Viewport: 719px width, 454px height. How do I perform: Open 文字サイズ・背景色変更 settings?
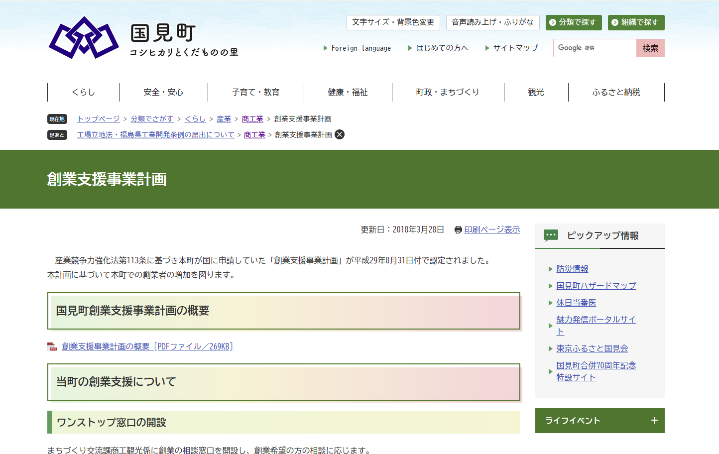click(x=393, y=22)
